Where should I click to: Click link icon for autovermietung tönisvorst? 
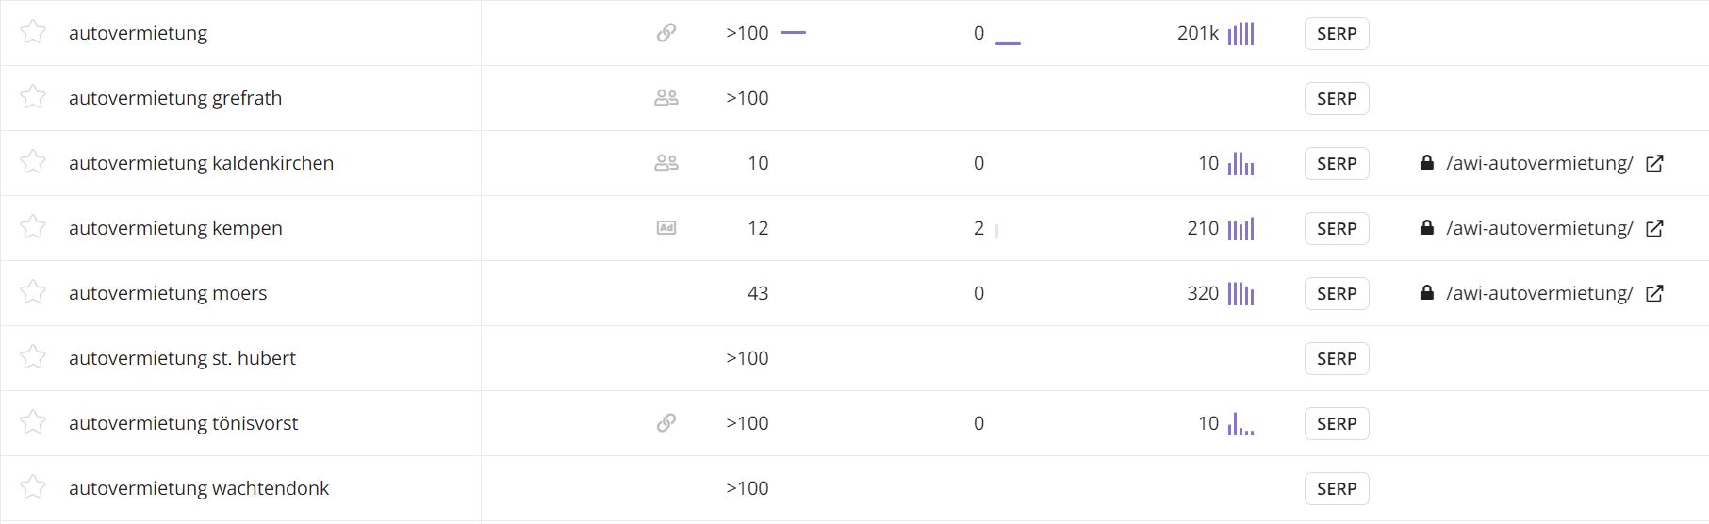click(x=666, y=422)
